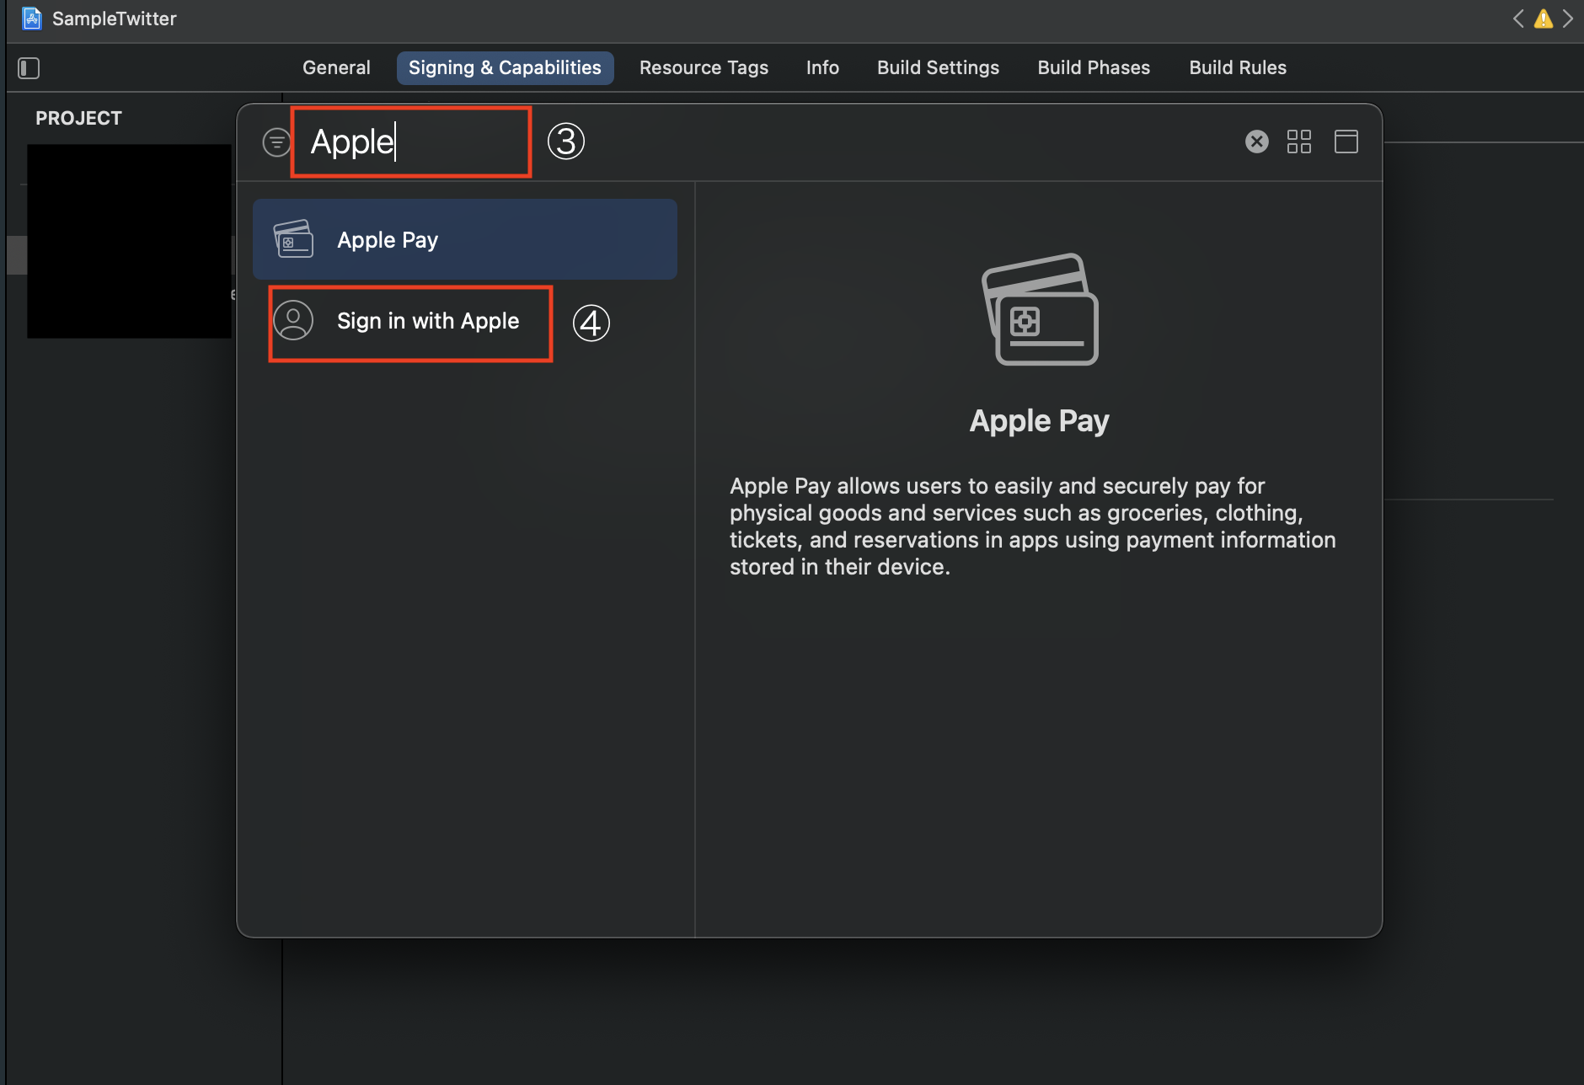Click the Apple Pay heading in the detail pane
Image resolution: width=1584 pixels, height=1085 pixels.
coord(1040,420)
